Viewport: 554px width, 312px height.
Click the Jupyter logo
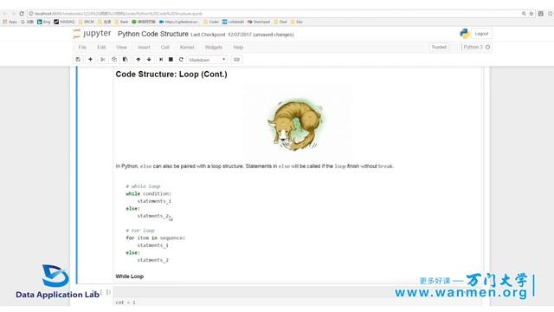93,34
